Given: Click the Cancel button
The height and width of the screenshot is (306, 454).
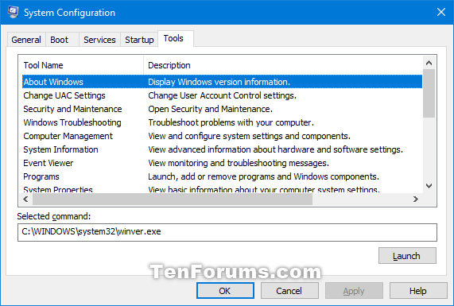Looking at the screenshot, I should tap(289, 291).
